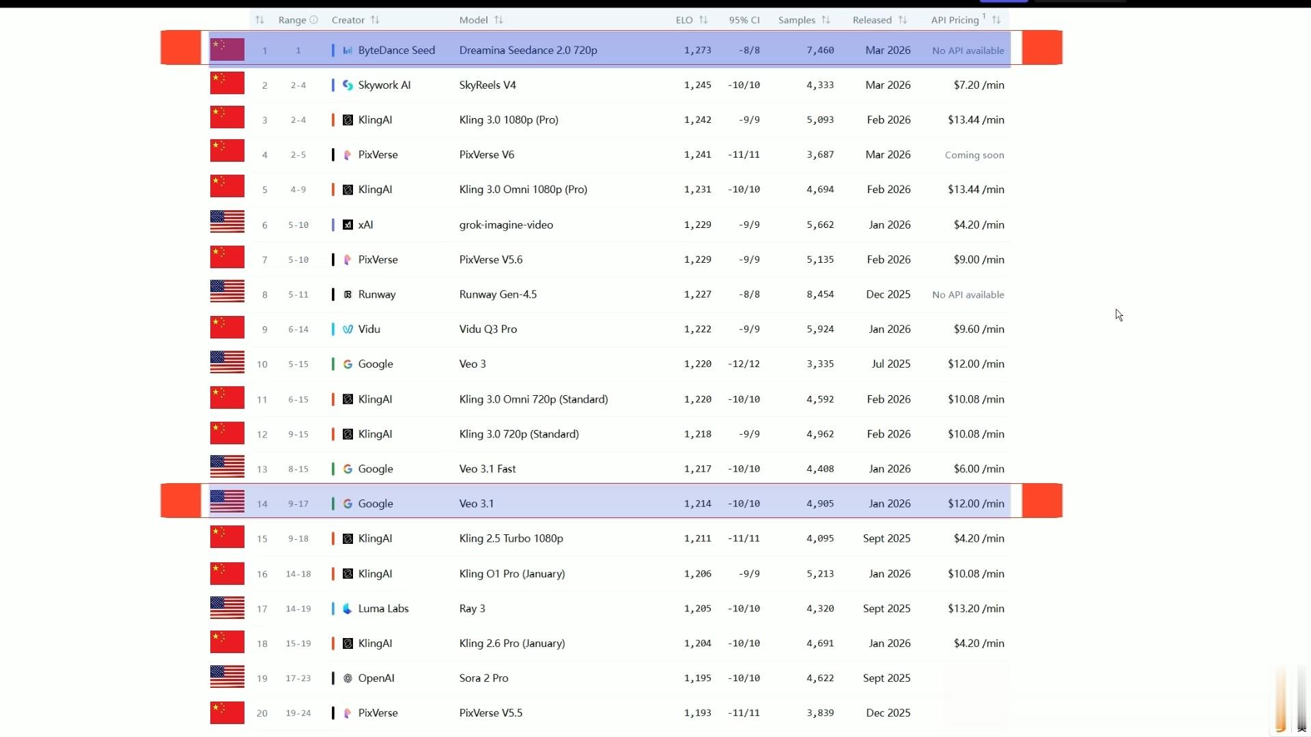Click the Runway Gen-4.5 model name

(x=498, y=295)
